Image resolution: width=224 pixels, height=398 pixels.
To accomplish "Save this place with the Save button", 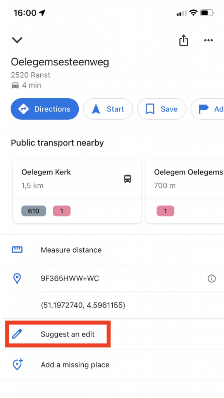I will coord(162,109).
